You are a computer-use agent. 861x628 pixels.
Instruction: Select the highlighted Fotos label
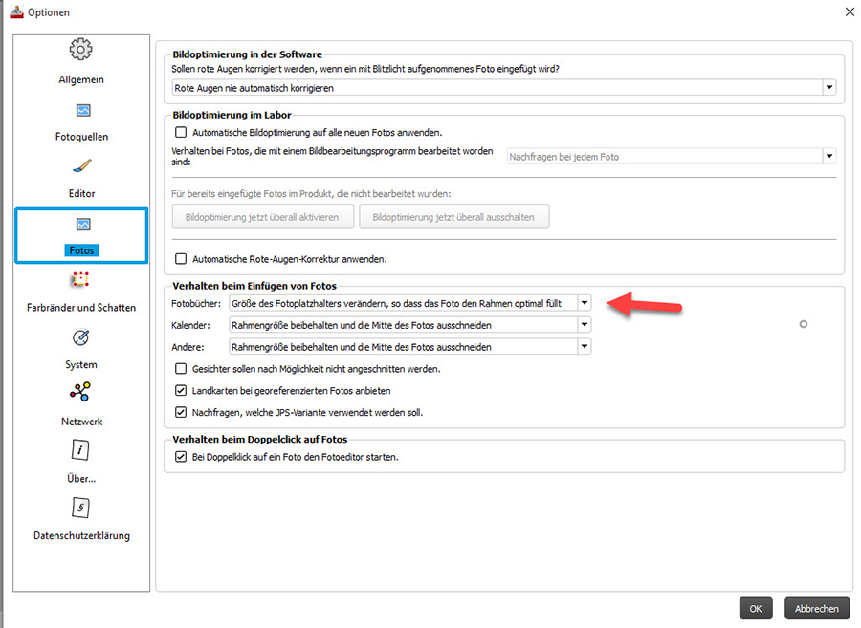82,250
